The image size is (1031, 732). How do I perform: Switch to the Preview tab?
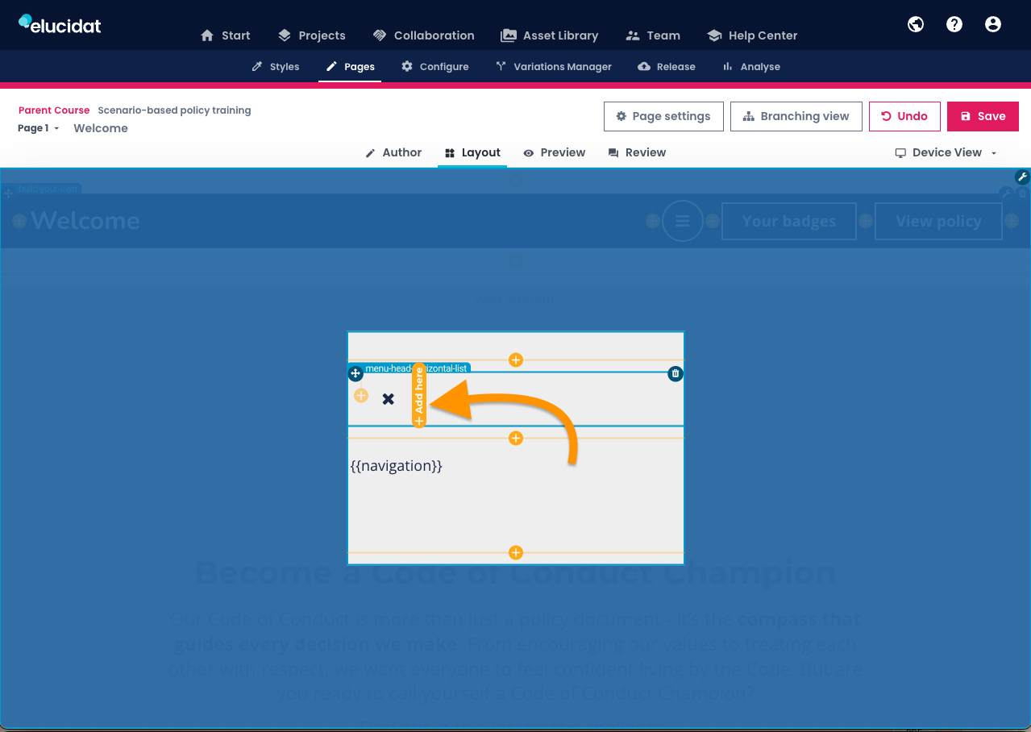coord(554,152)
